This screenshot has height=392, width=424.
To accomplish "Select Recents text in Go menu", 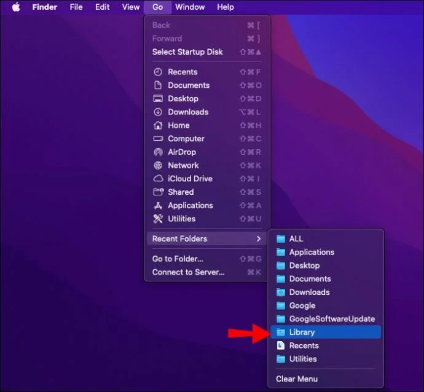I will [183, 72].
